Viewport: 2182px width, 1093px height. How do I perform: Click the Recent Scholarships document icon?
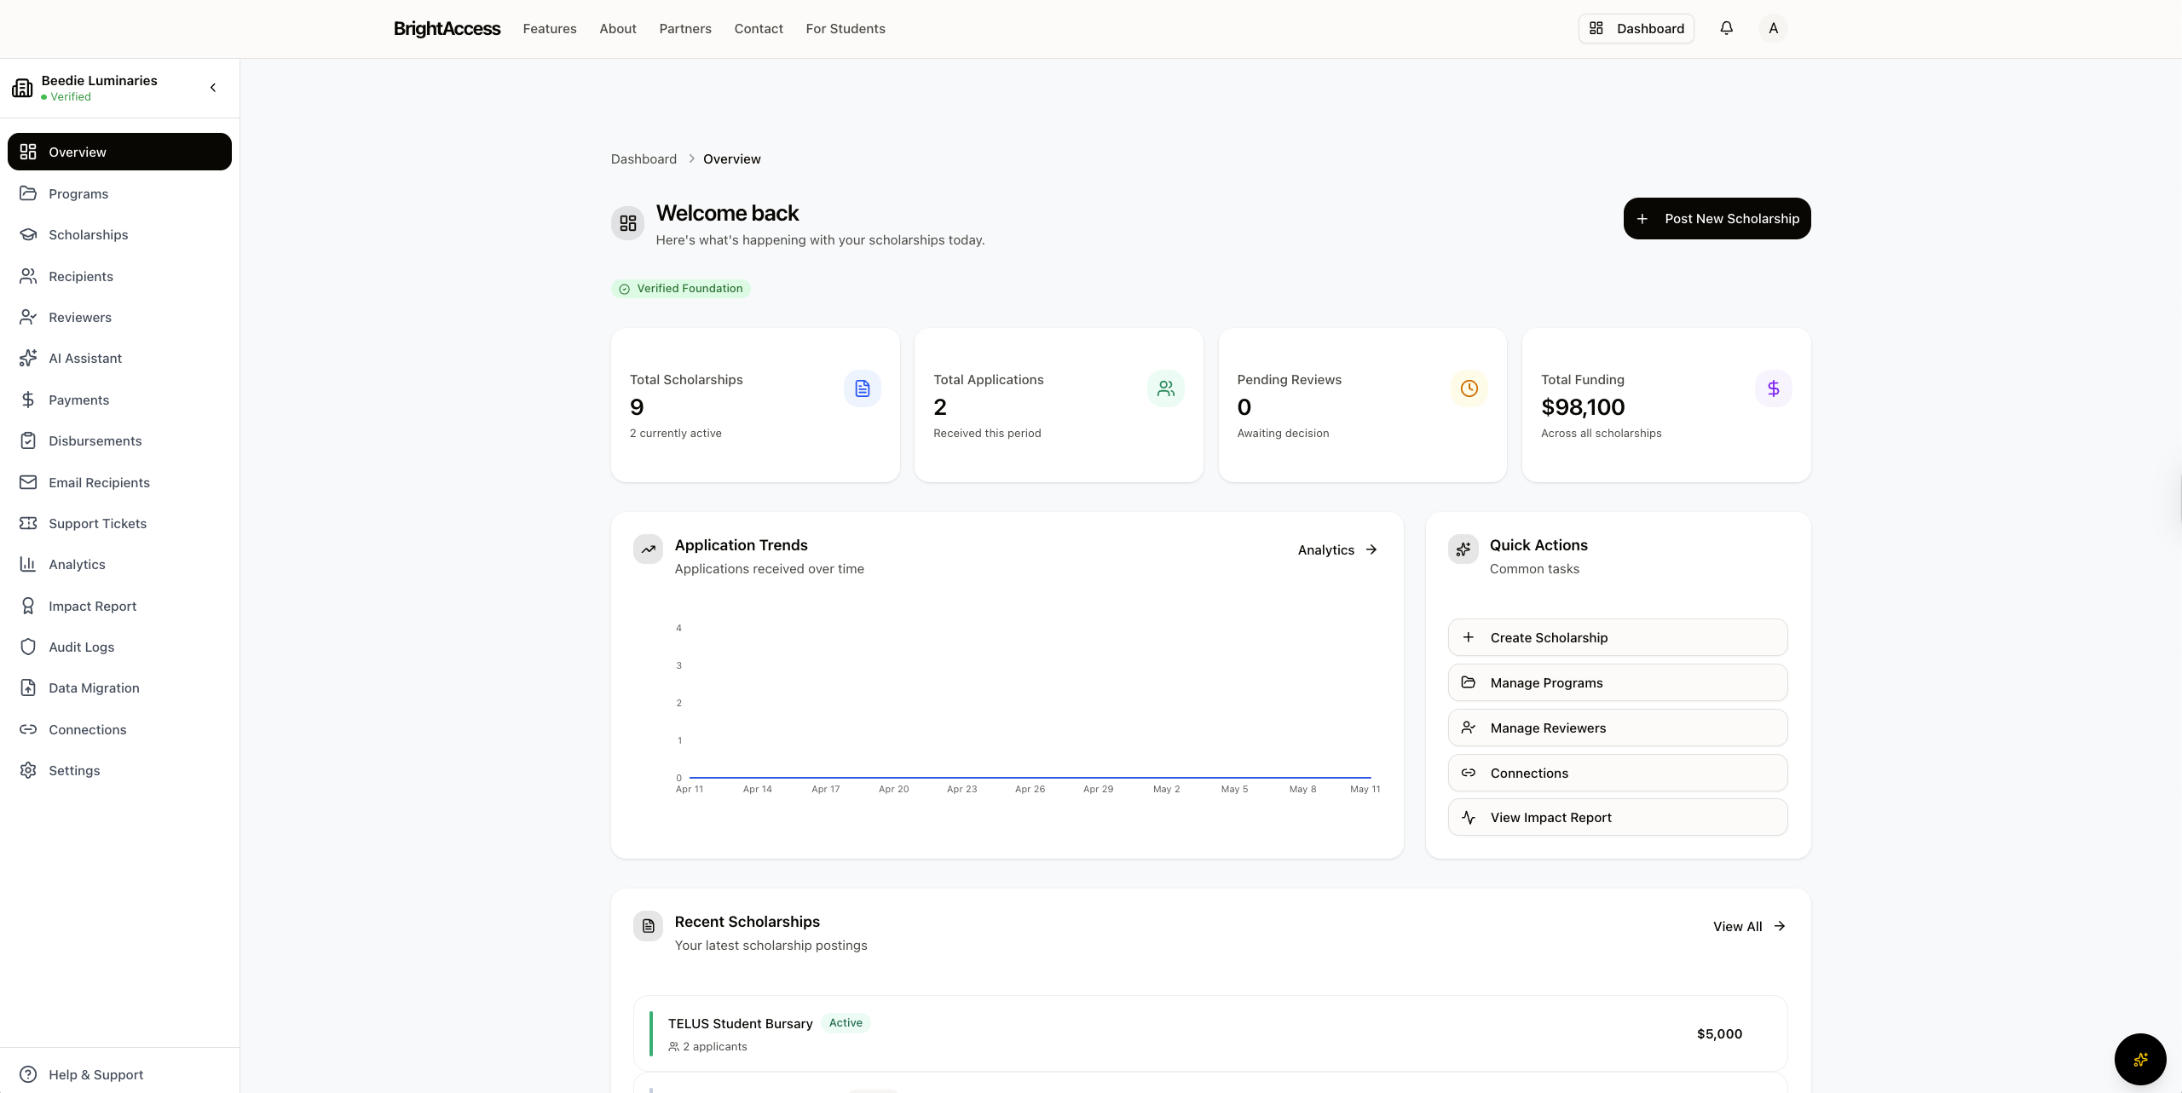click(648, 926)
